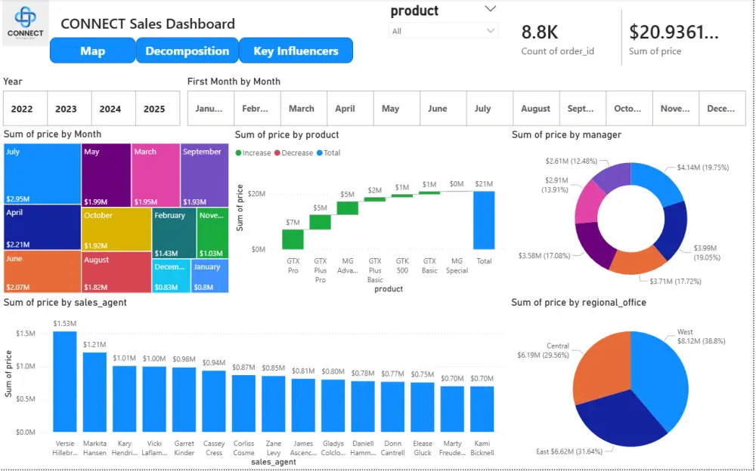This screenshot has width=756, height=471.
Task: Select the Sum of price card
Action: [674, 38]
